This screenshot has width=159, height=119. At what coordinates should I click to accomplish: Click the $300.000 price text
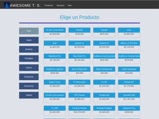pos(55,73)
